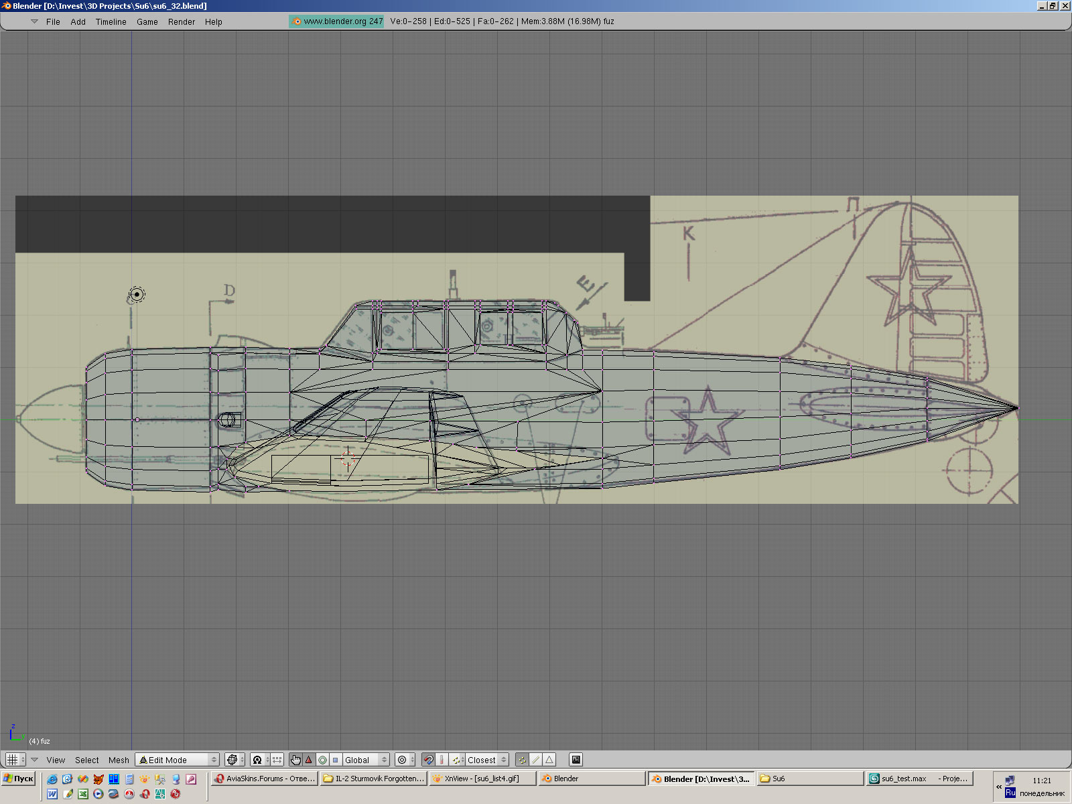
Task: Select the scale manipulator square icon
Action: (x=336, y=760)
